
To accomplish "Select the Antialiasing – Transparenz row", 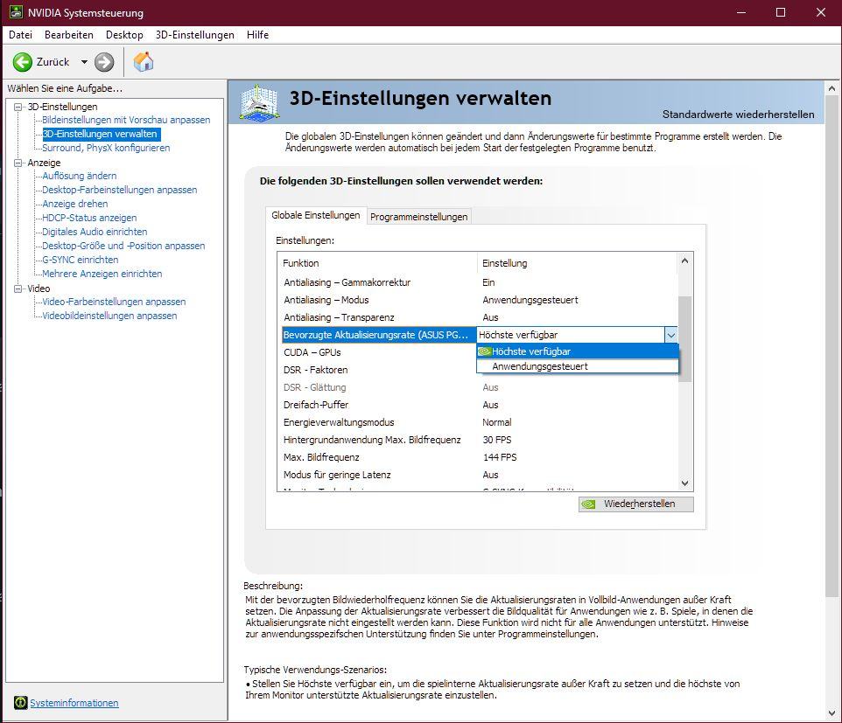I will 480,317.
